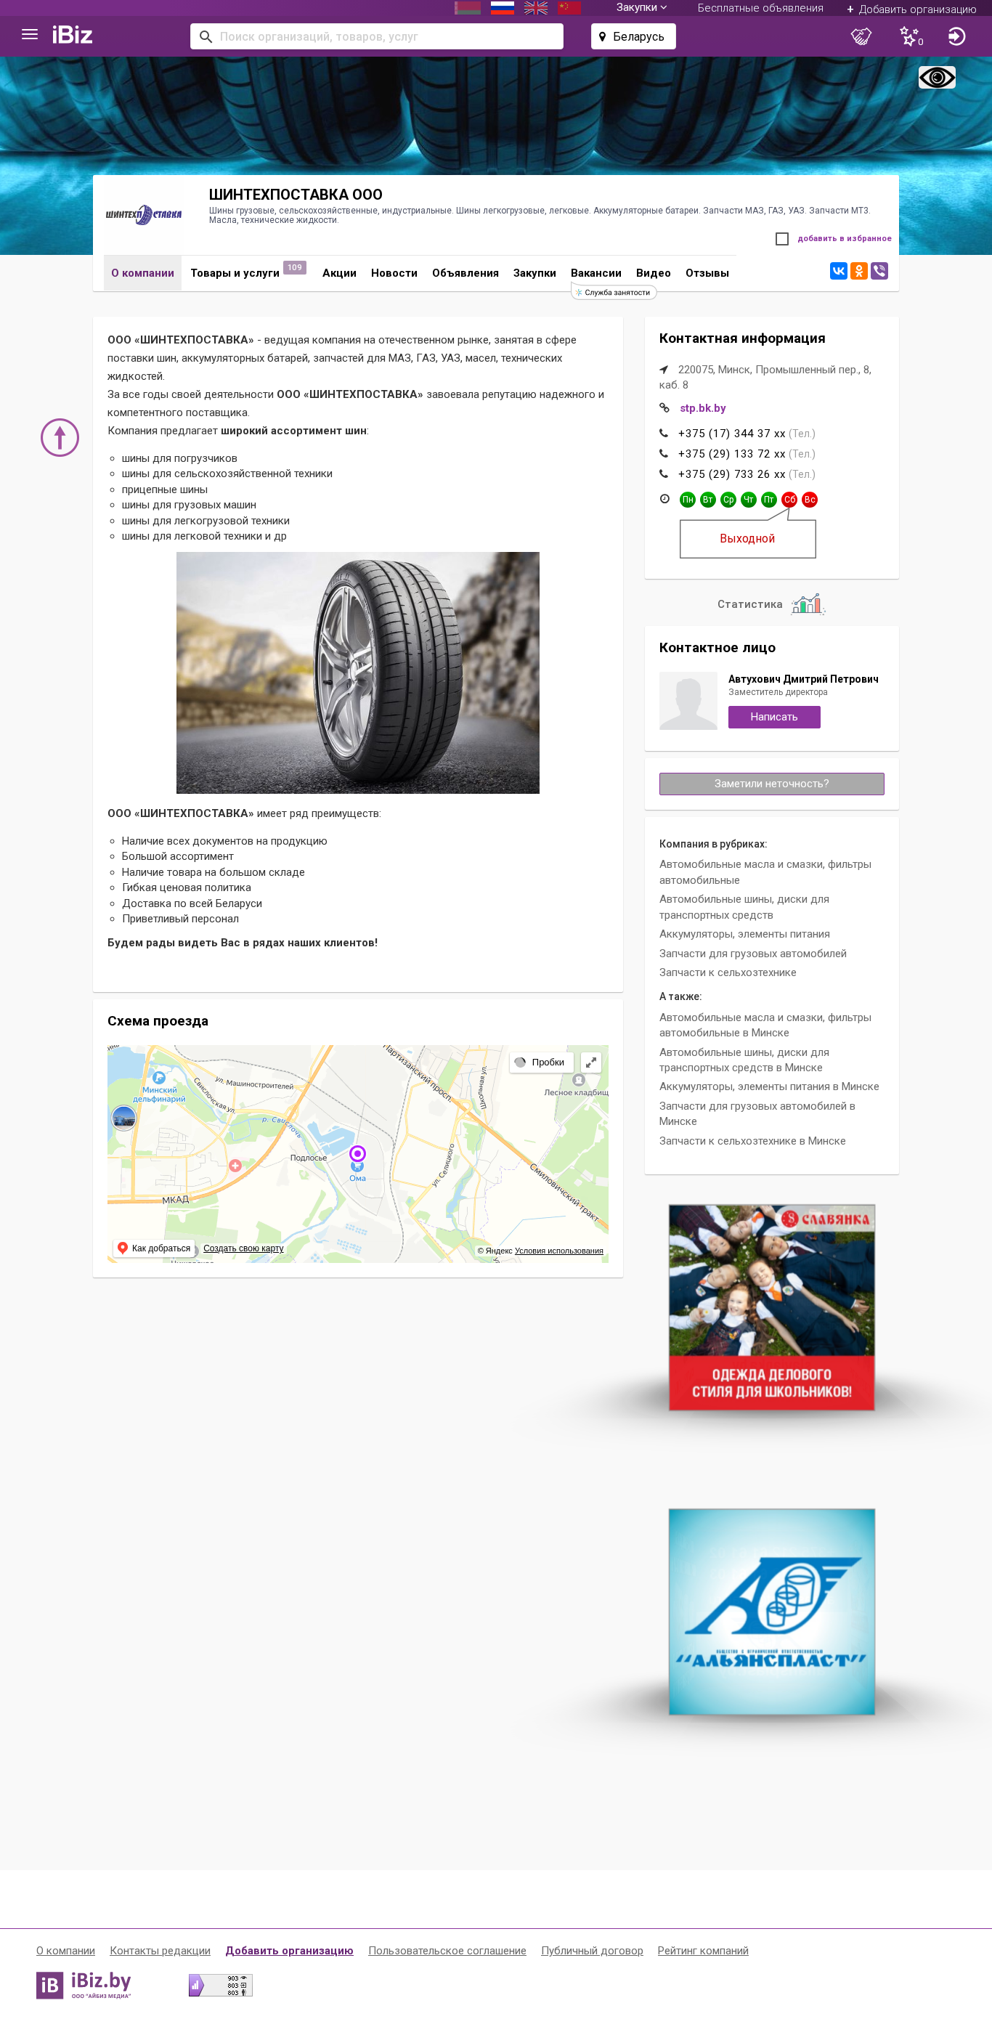Click the scroll-to-top arrow circle
This screenshot has height=2019, width=992.
pos(60,437)
